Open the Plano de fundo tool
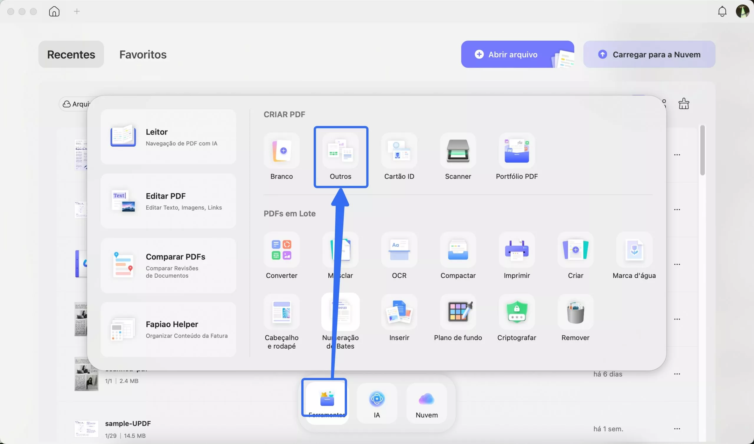Image resolution: width=754 pixels, height=444 pixels. 458,312
